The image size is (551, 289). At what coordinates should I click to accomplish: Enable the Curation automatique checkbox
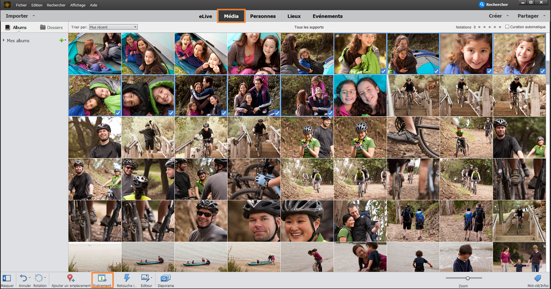(507, 27)
